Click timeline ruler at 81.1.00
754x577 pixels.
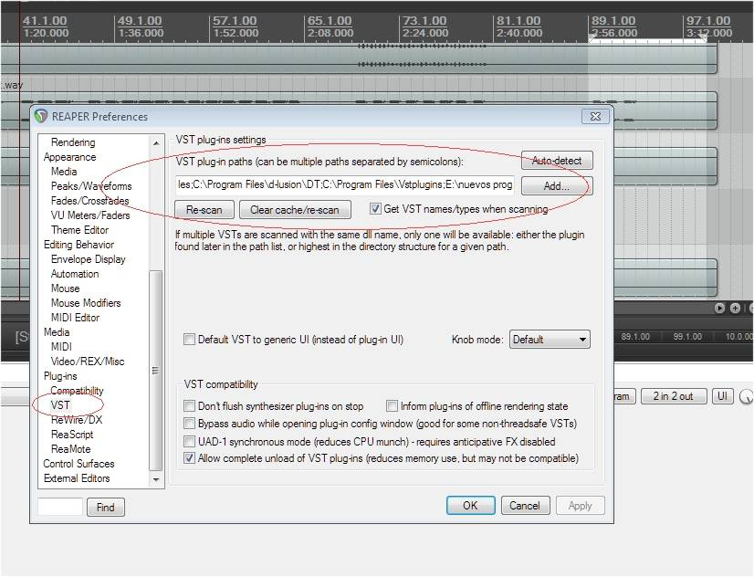point(518,21)
